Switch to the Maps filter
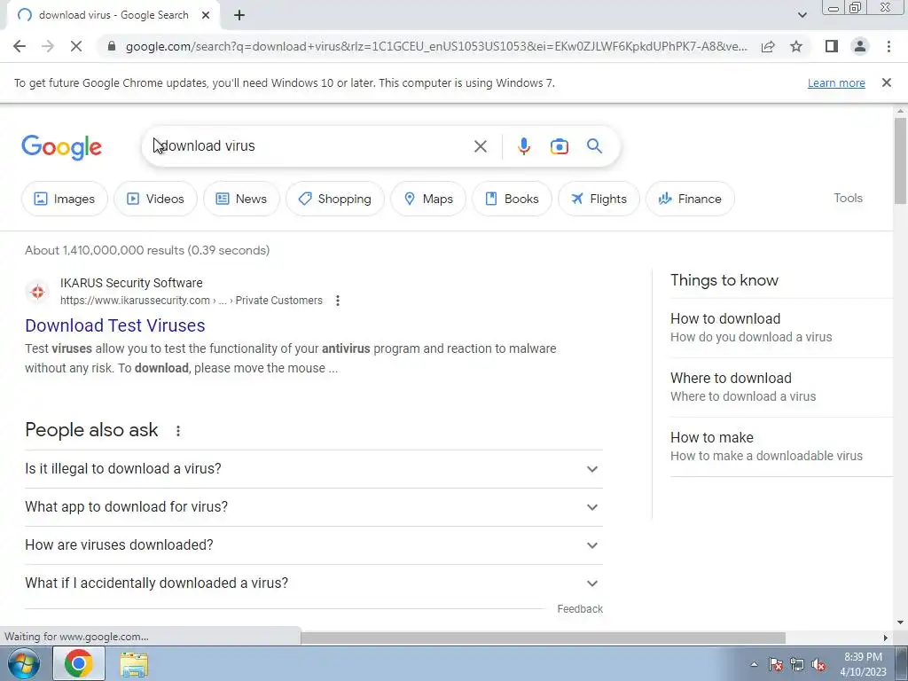This screenshot has height=681, width=908. [428, 199]
